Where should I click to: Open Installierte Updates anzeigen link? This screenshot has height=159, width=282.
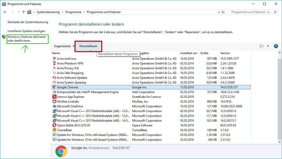26,31
